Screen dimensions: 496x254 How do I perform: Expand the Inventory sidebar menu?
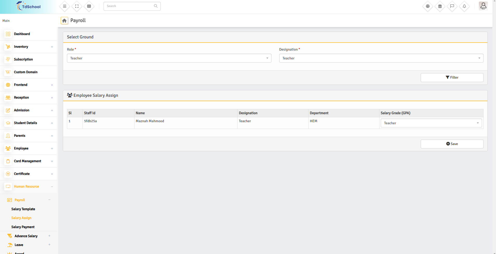pos(29,47)
